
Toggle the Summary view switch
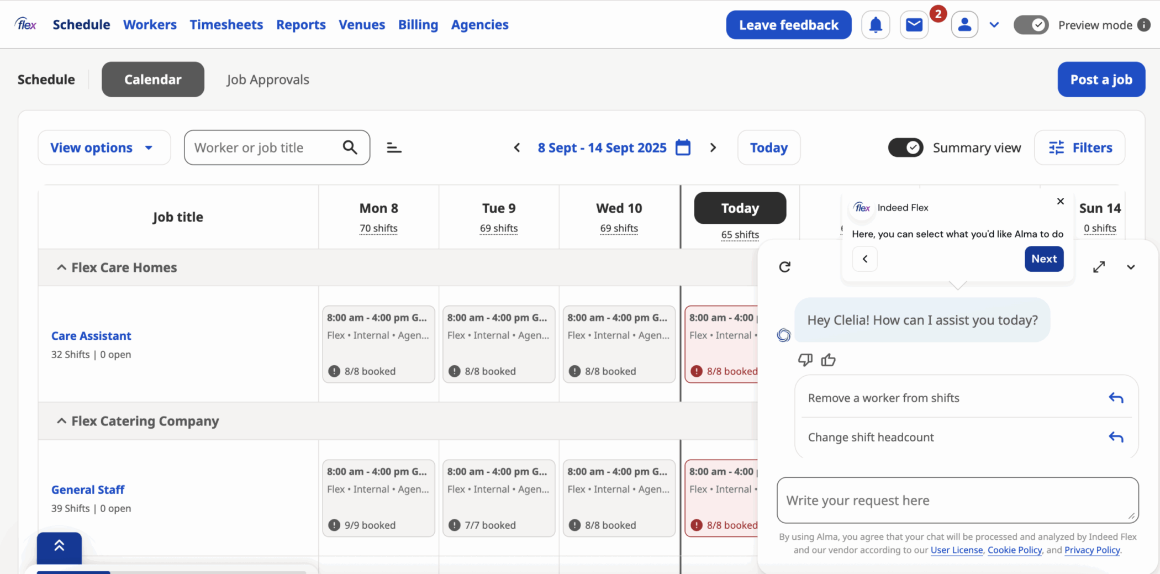905,148
